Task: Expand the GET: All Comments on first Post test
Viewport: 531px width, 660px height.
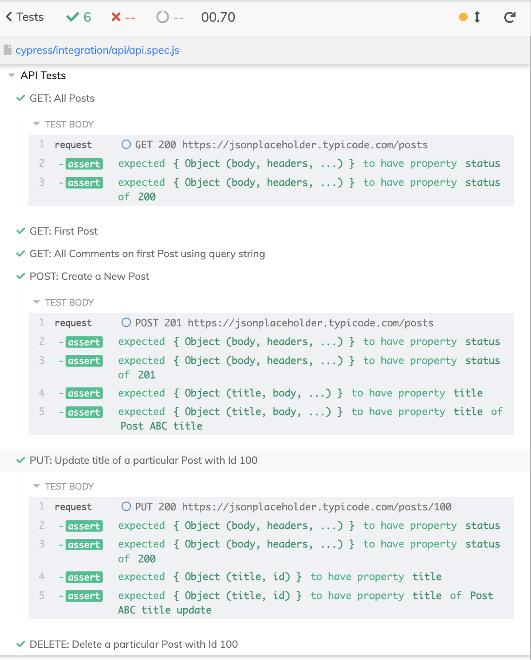Action: [x=147, y=254]
